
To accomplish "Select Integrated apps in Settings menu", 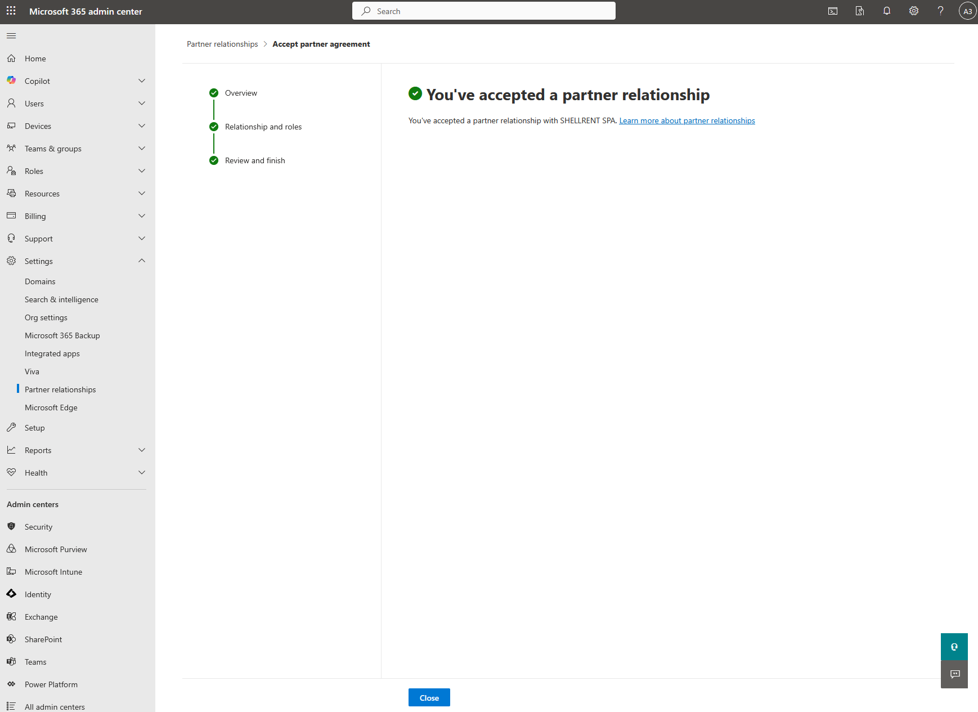I will click(x=52, y=353).
